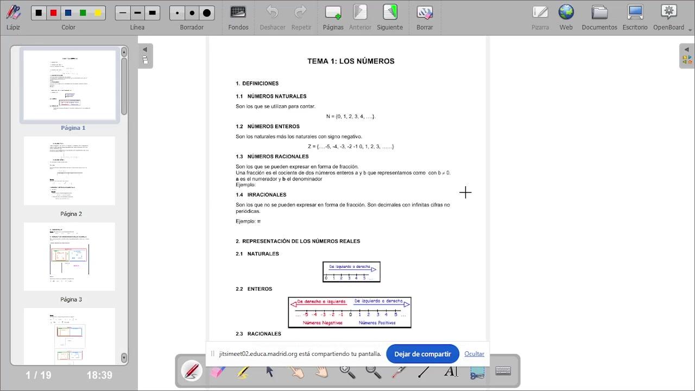Set the medium line width
The width and height of the screenshot is (695, 391).
(x=137, y=12)
